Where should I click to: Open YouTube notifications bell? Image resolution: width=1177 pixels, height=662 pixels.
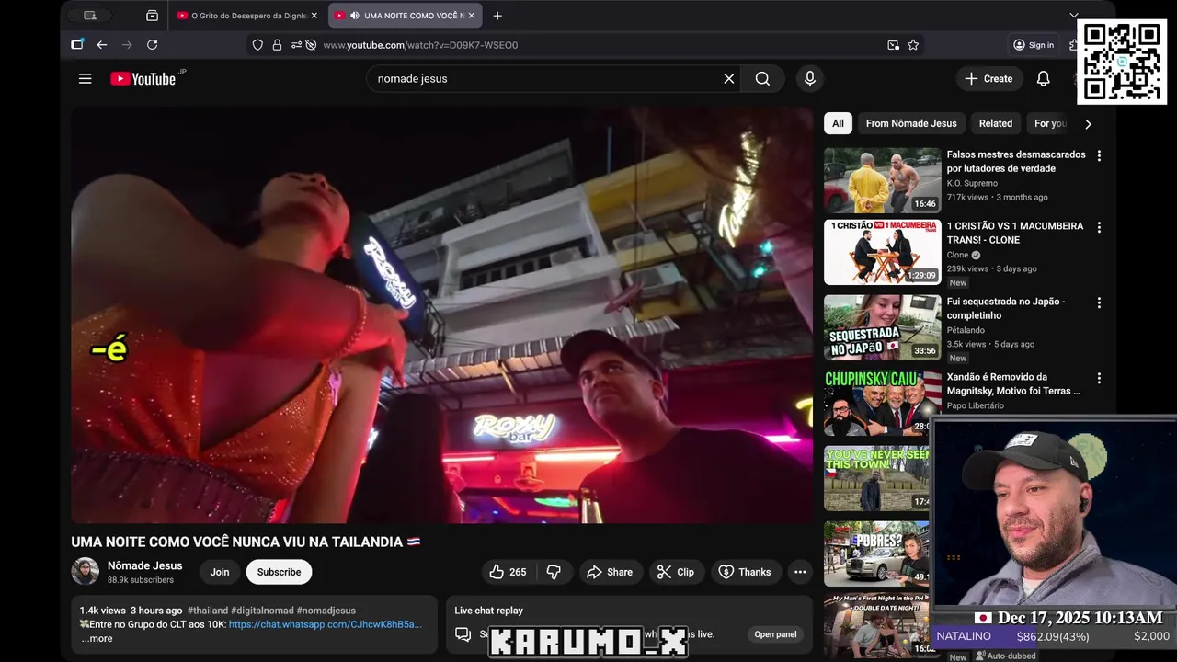pyautogui.click(x=1043, y=79)
